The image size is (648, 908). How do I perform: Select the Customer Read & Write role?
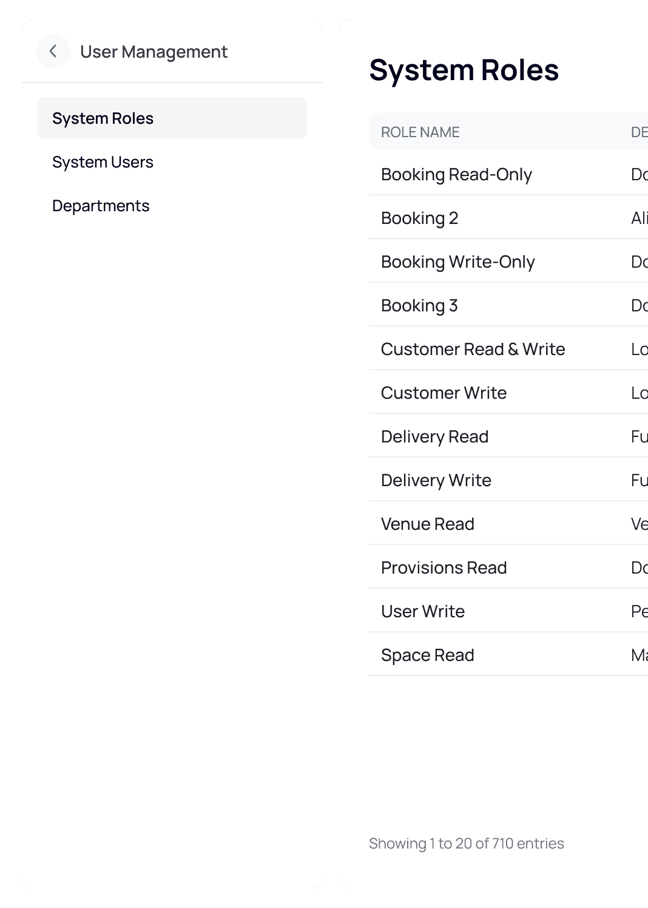[x=473, y=349]
